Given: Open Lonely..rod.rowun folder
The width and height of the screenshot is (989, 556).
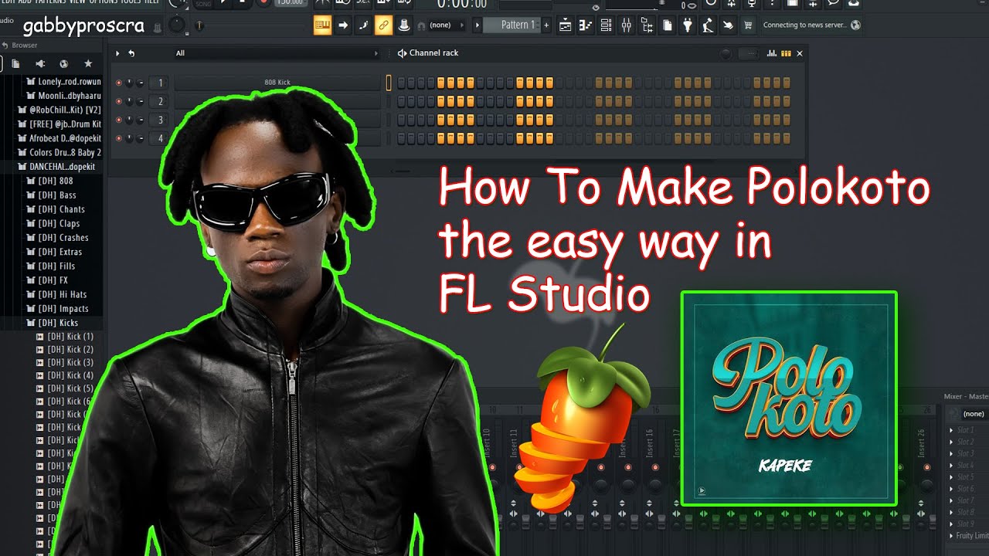Looking at the screenshot, I should 63,82.
